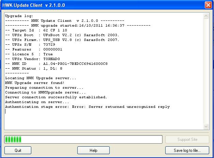
Task: Click the log scrollbar down arrow
Action: click(x=206, y=126)
